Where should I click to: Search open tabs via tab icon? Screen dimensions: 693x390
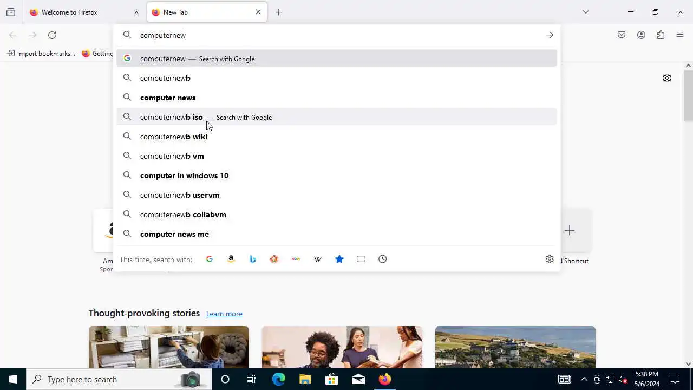coord(361,259)
